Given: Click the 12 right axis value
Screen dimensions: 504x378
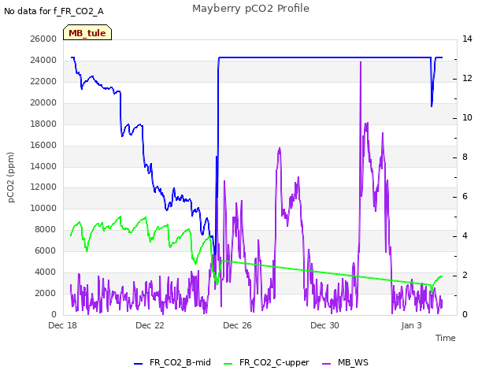Looking at the screenshot, I should pyautogui.click(x=467, y=78).
